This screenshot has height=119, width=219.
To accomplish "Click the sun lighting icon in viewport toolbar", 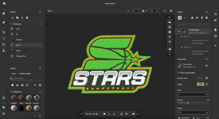I will click(170, 42).
